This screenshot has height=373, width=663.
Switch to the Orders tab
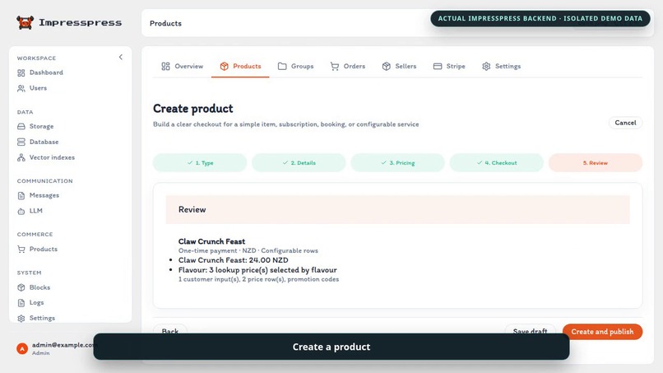(x=348, y=66)
